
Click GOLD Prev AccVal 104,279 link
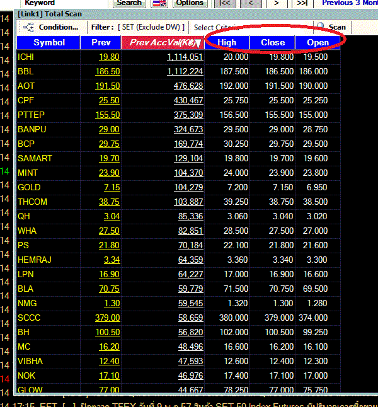click(188, 188)
